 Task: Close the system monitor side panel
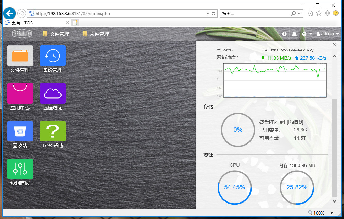(x=335, y=45)
